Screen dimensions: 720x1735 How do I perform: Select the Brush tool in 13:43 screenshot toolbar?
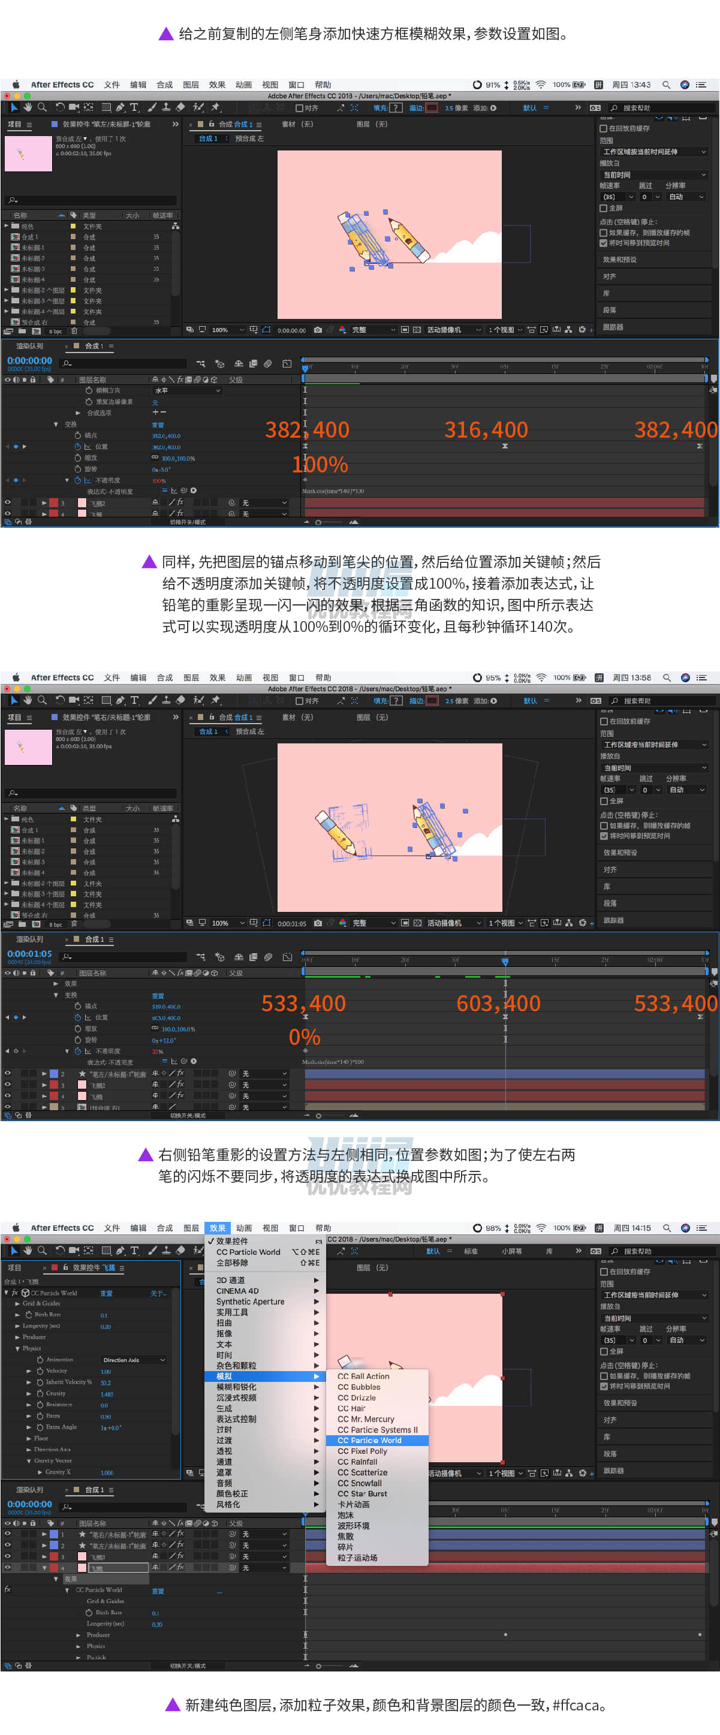coord(152,107)
